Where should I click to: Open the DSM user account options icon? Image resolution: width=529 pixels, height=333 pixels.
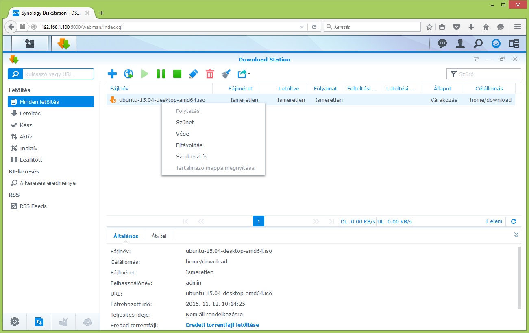click(460, 44)
